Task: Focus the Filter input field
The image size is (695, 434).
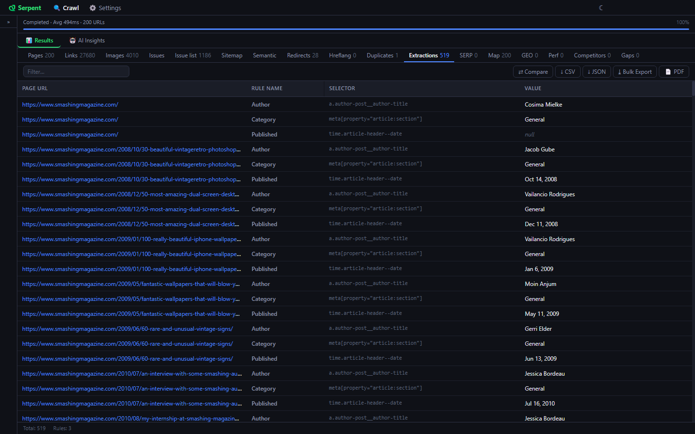Action: click(x=76, y=71)
